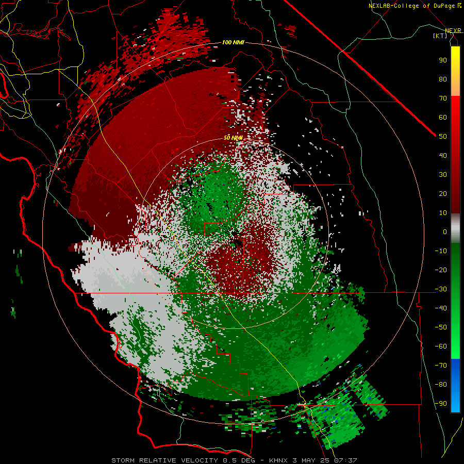Click the 70 value on the velocity scale

click(x=443, y=98)
